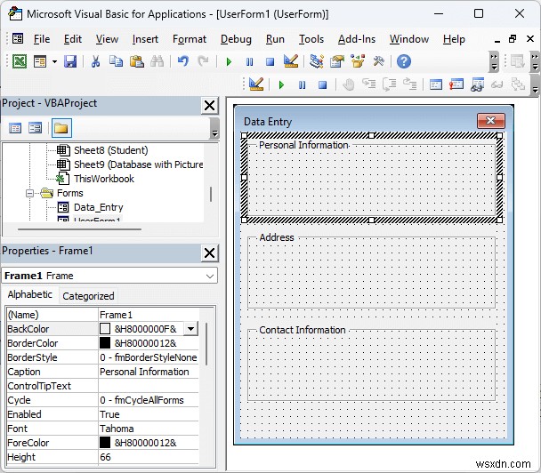This screenshot has height=473, width=541.
Task: Open the Frame1 object selector combo box
Action: 109,276
